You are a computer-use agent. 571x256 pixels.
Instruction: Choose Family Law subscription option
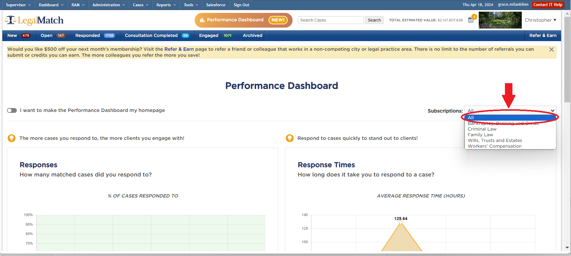480,135
